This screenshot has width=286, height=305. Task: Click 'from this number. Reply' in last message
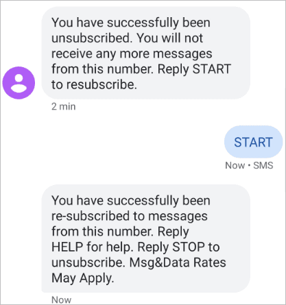tap(120, 232)
